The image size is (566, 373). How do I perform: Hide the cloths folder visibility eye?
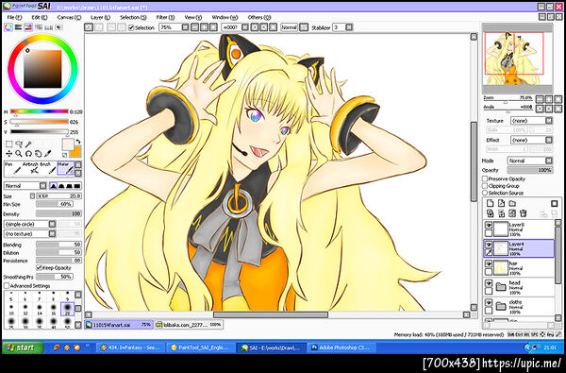[489, 302]
